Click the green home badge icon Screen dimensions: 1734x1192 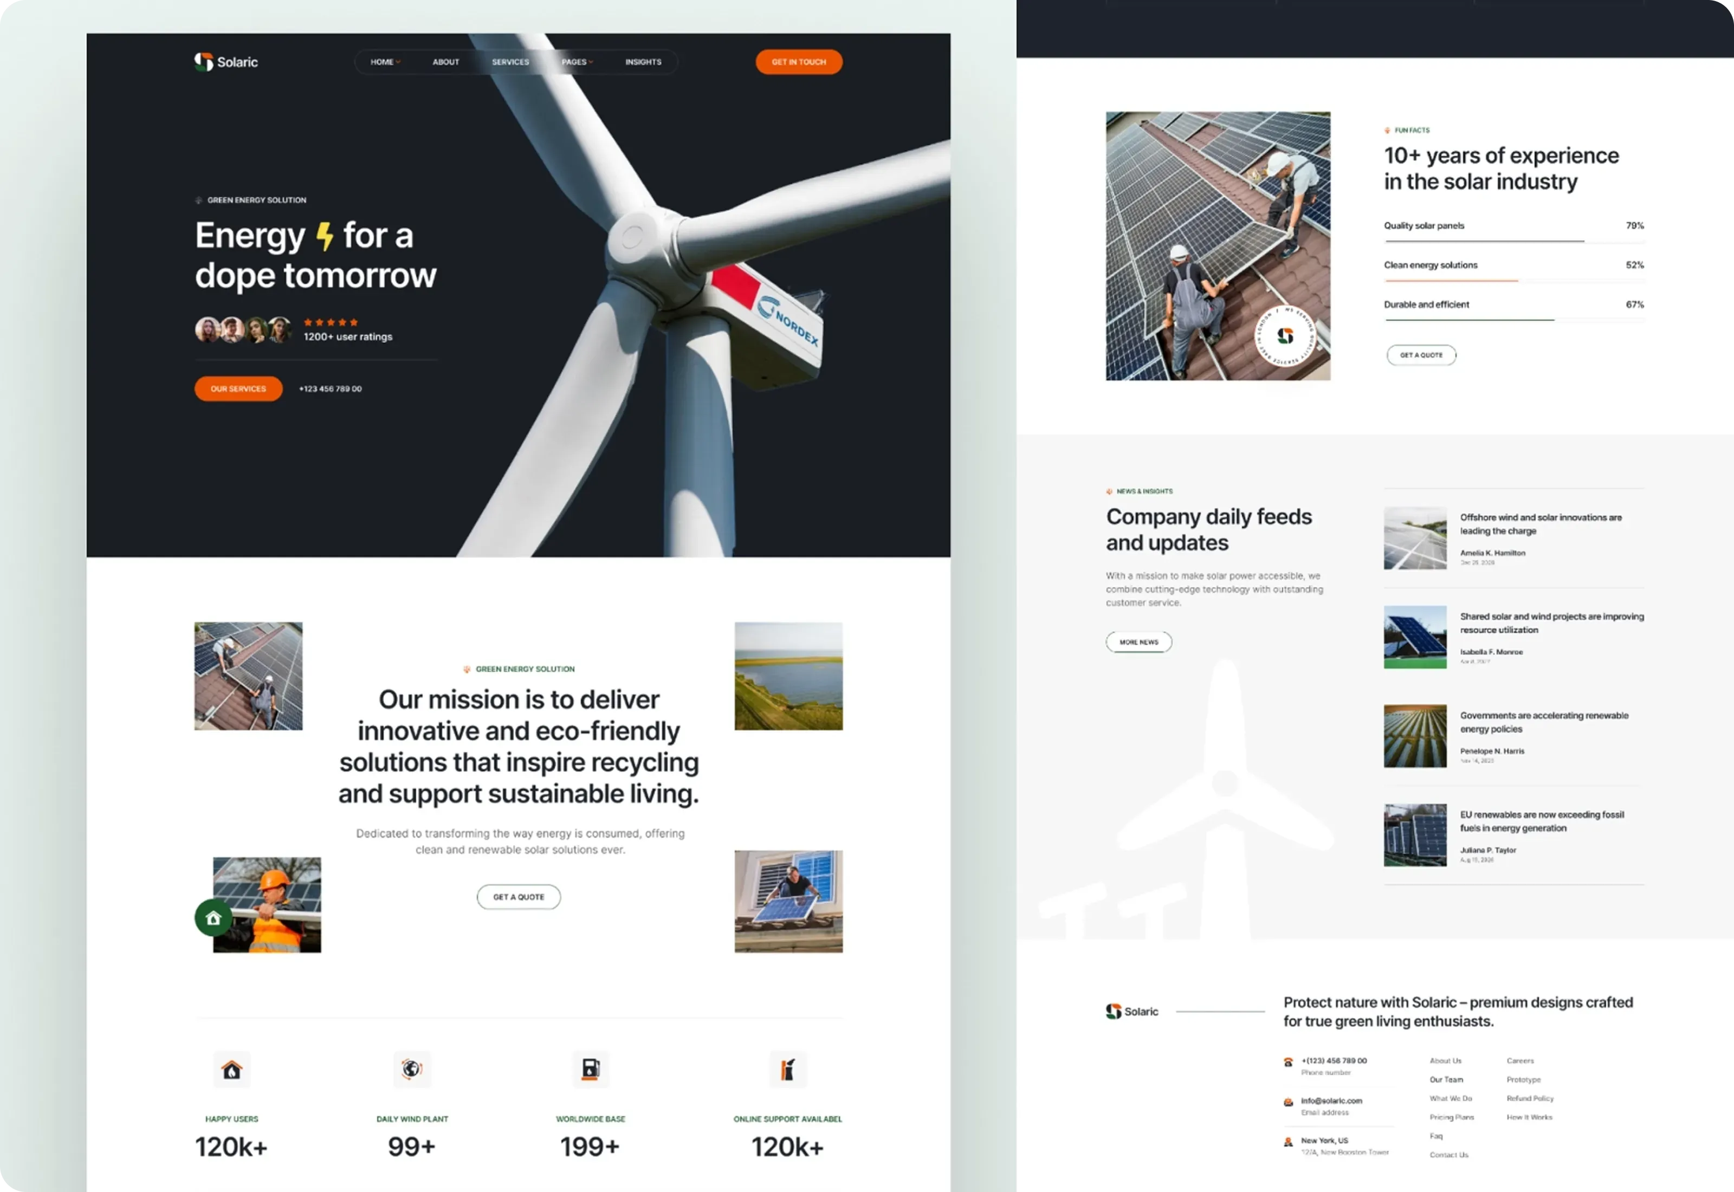point(213,918)
